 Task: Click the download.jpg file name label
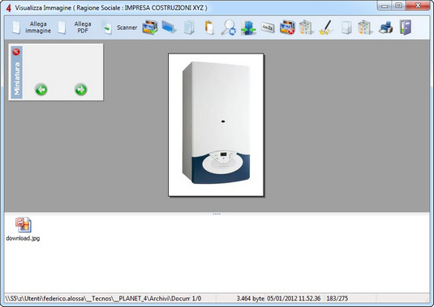click(x=23, y=238)
